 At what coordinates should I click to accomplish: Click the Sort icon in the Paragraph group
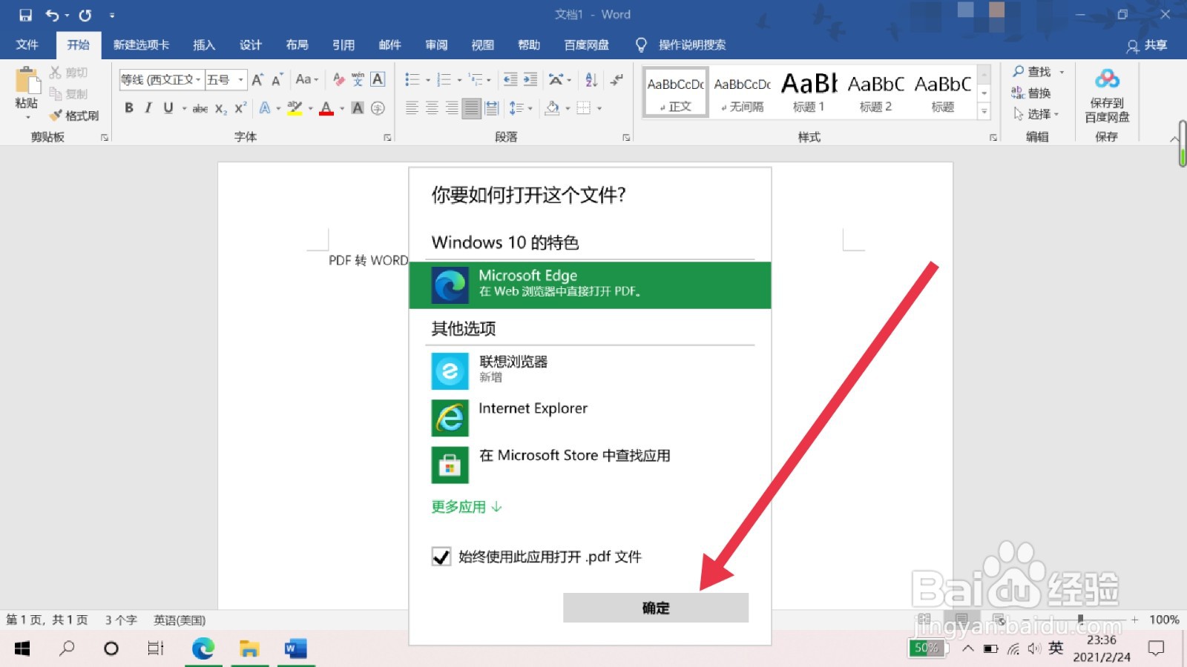click(x=591, y=79)
